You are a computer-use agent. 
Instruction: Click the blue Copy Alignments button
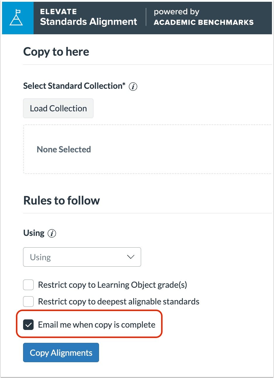coord(61,353)
